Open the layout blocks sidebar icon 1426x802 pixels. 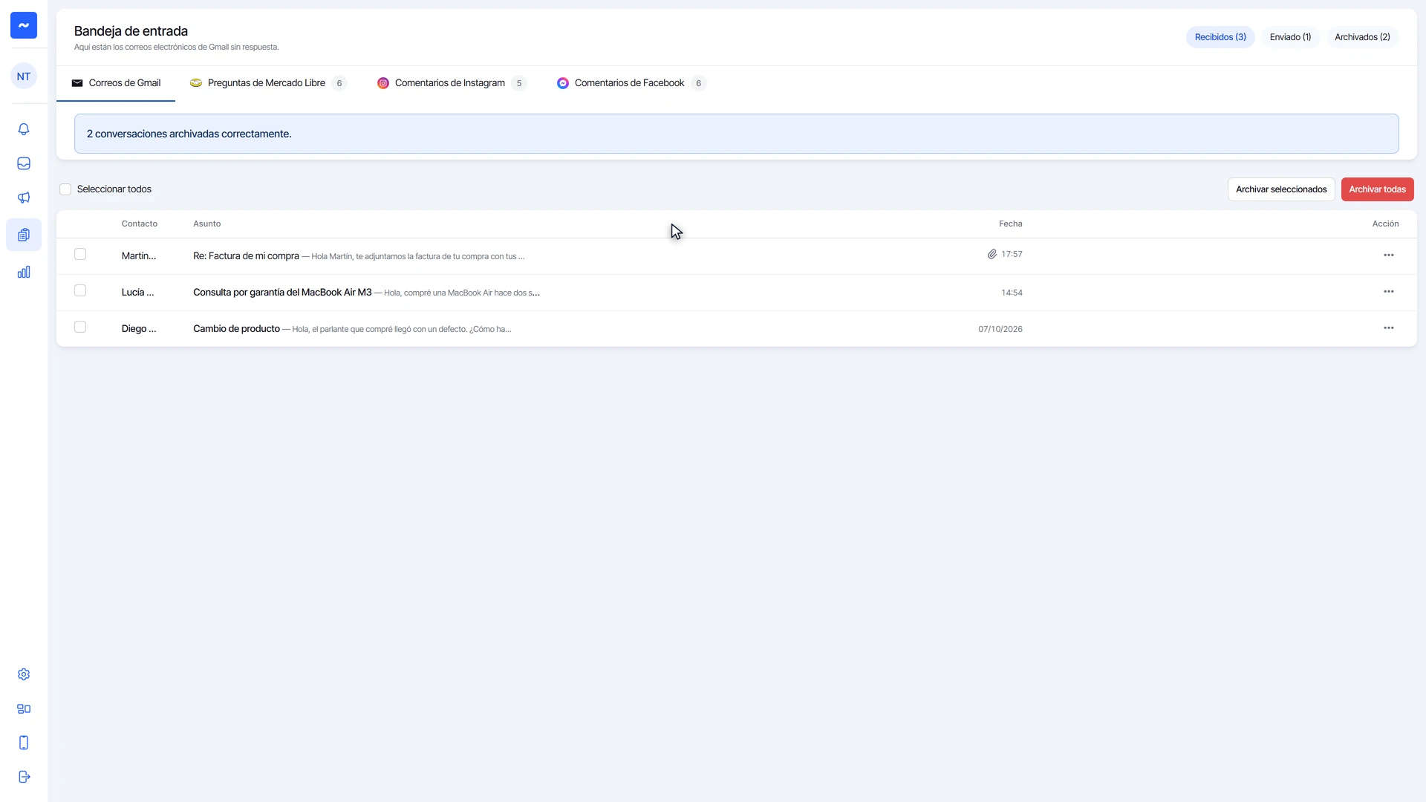[x=24, y=708]
